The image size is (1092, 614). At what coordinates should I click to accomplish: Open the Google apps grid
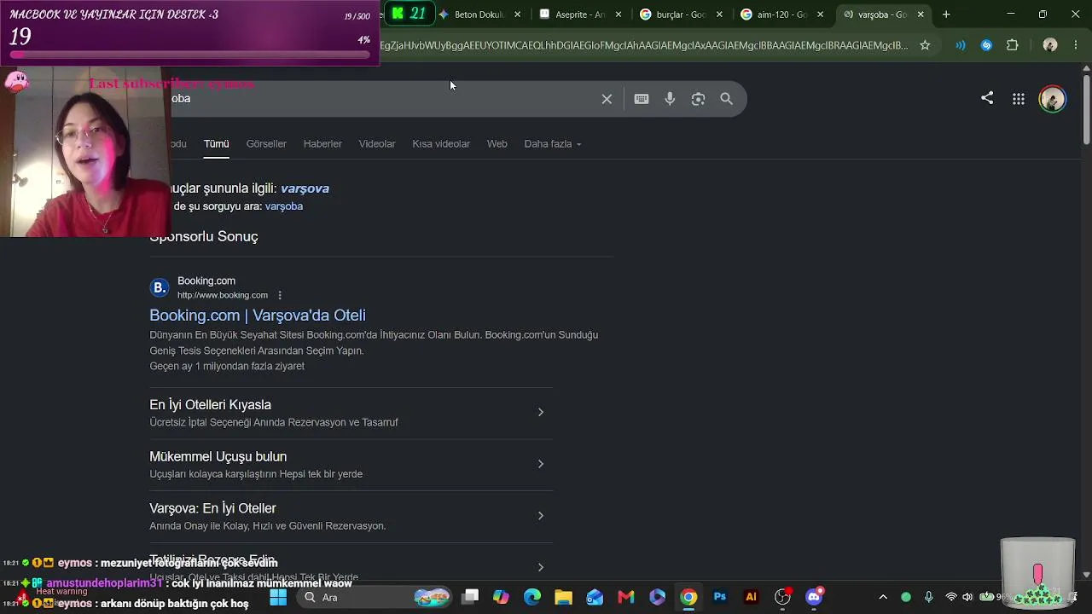pyautogui.click(x=1019, y=99)
